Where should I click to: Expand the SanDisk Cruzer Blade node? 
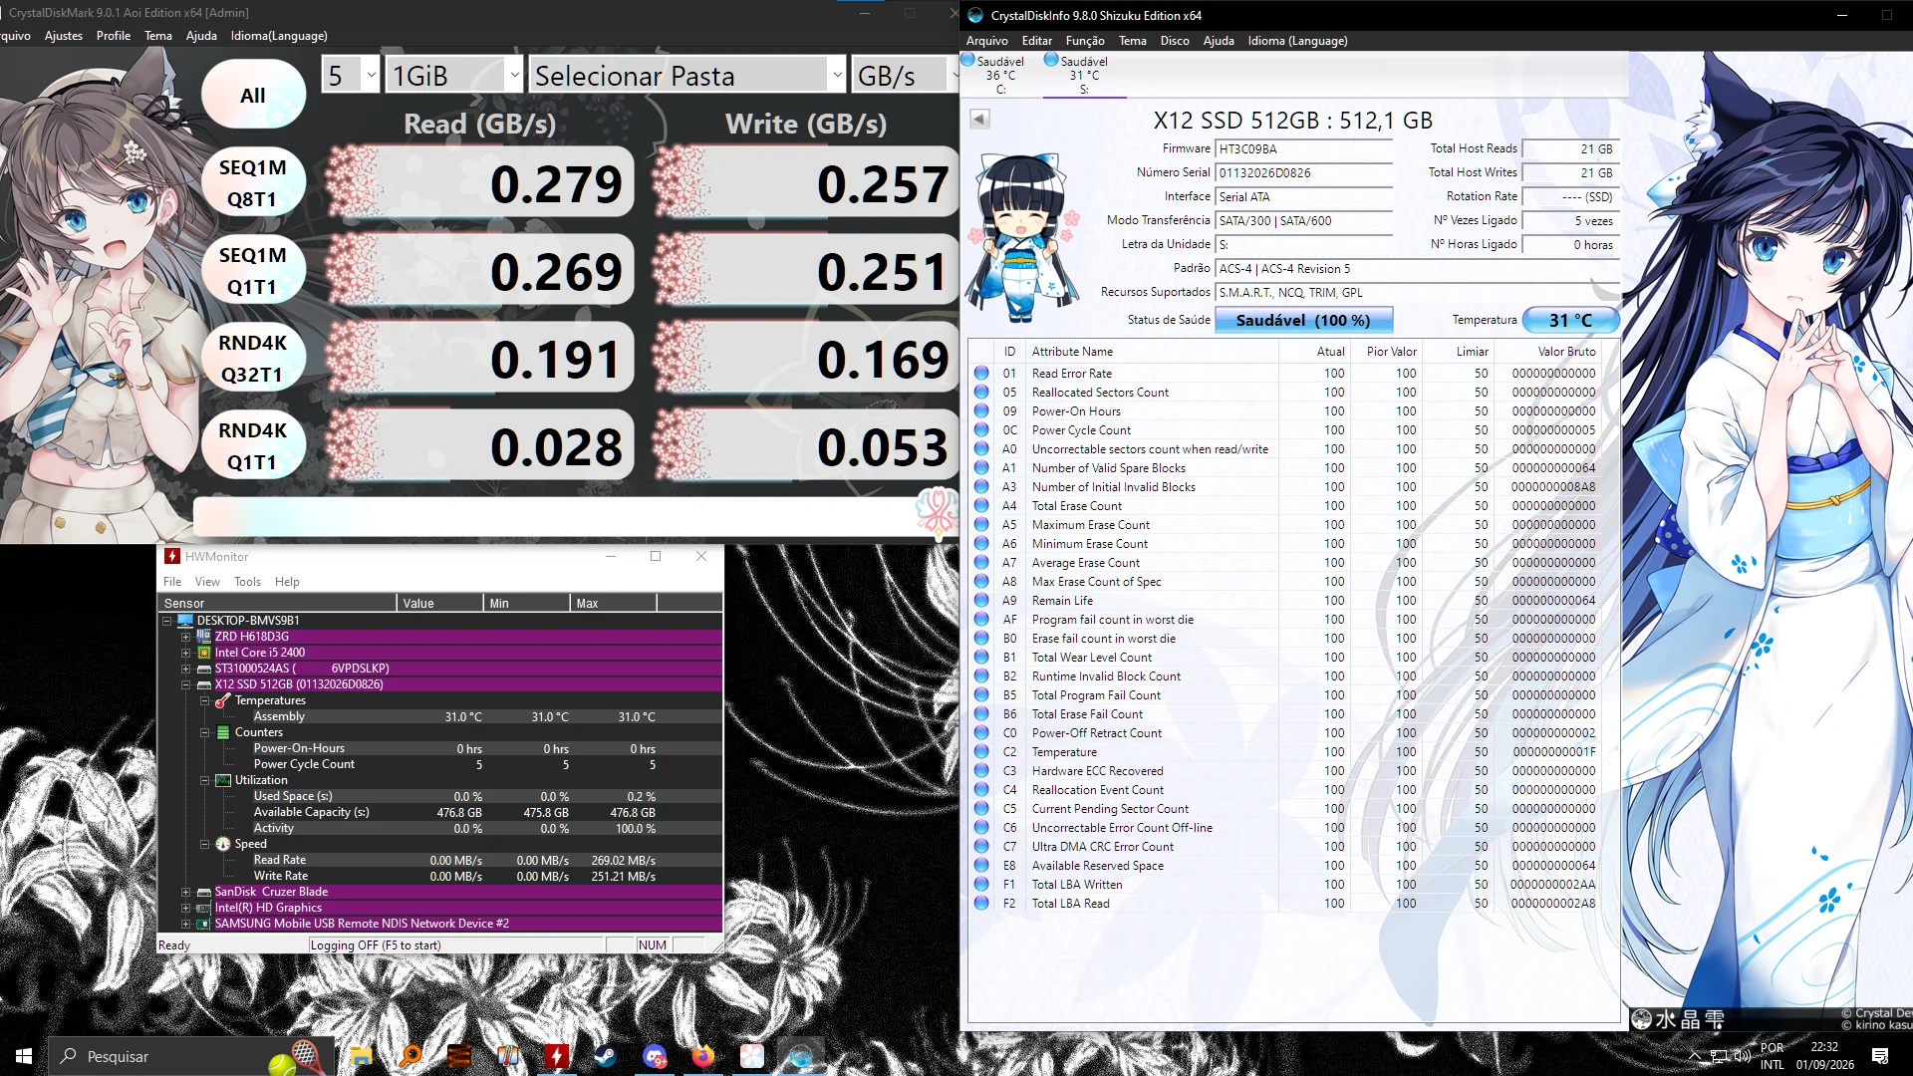coord(185,892)
